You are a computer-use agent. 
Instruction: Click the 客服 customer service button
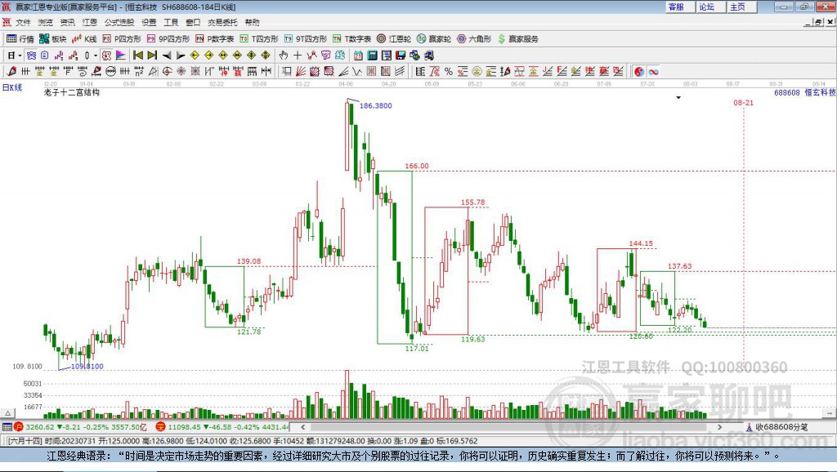tap(678, 7)
